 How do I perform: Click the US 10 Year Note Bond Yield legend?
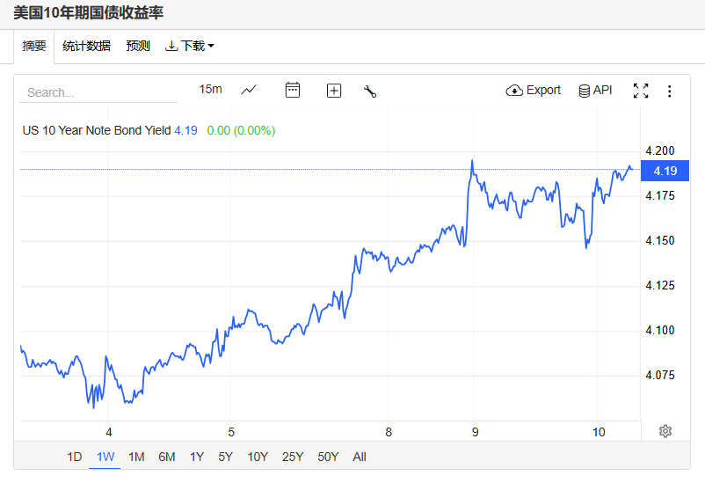97,130
